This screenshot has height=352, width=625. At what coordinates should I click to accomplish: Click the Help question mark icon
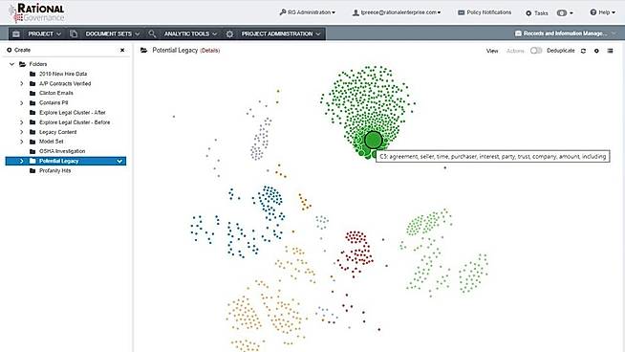(593, 12)
